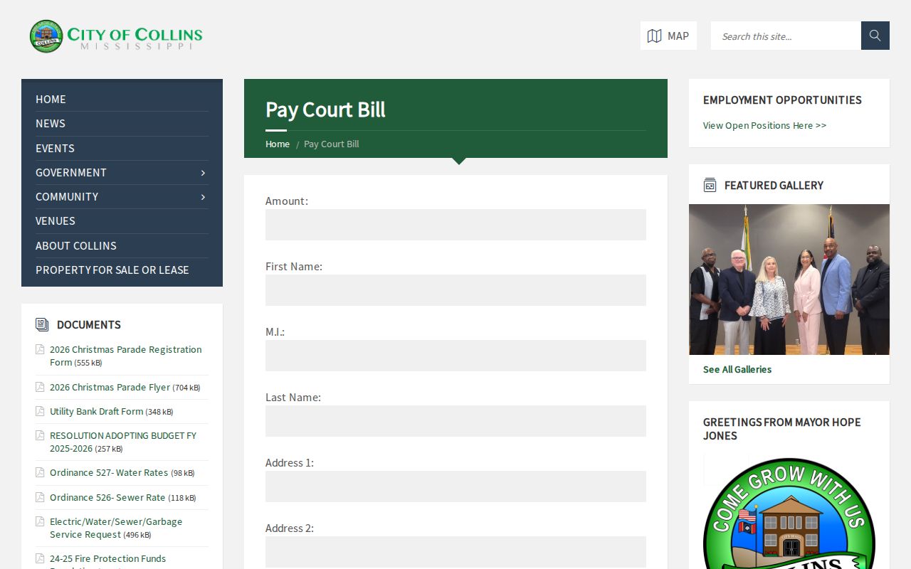Viewport: 911px width, 569px height.
Task: Open the Utility Bank Draft Form document
Action: pos(97,411)
